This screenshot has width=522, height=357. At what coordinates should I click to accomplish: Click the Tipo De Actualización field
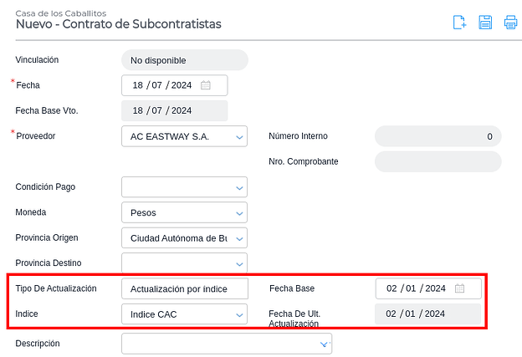click(184, 289)
